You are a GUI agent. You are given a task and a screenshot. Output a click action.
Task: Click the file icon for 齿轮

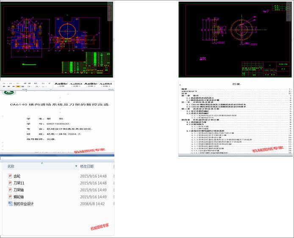(x=10, y=176)
